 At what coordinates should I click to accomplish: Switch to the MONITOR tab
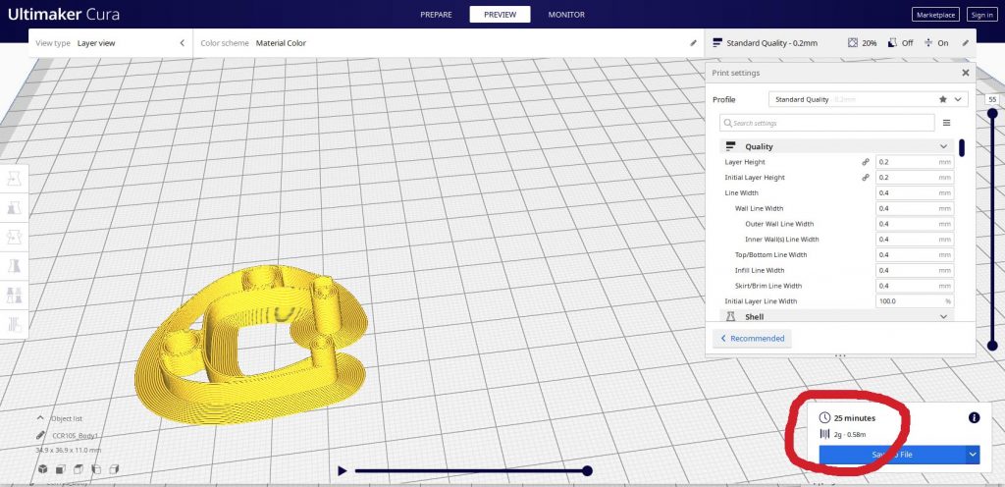click(566, 15)
